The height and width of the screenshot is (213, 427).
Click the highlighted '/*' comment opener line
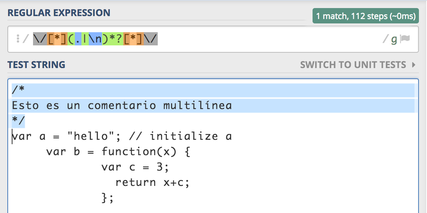click(x=18, y=90)
